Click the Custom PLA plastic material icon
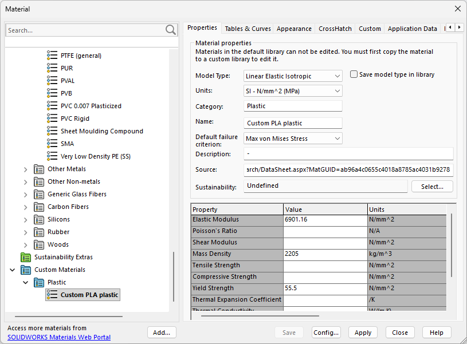Screen dimensions: 467x344 [52, 295]
